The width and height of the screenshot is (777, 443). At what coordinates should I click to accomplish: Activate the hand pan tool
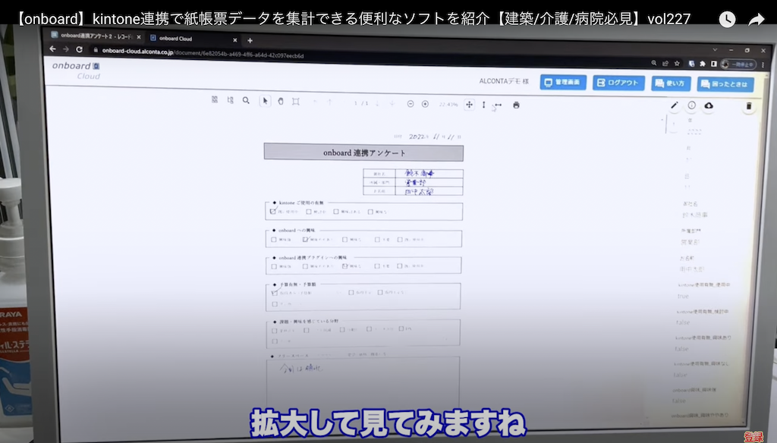click(281, 102)
